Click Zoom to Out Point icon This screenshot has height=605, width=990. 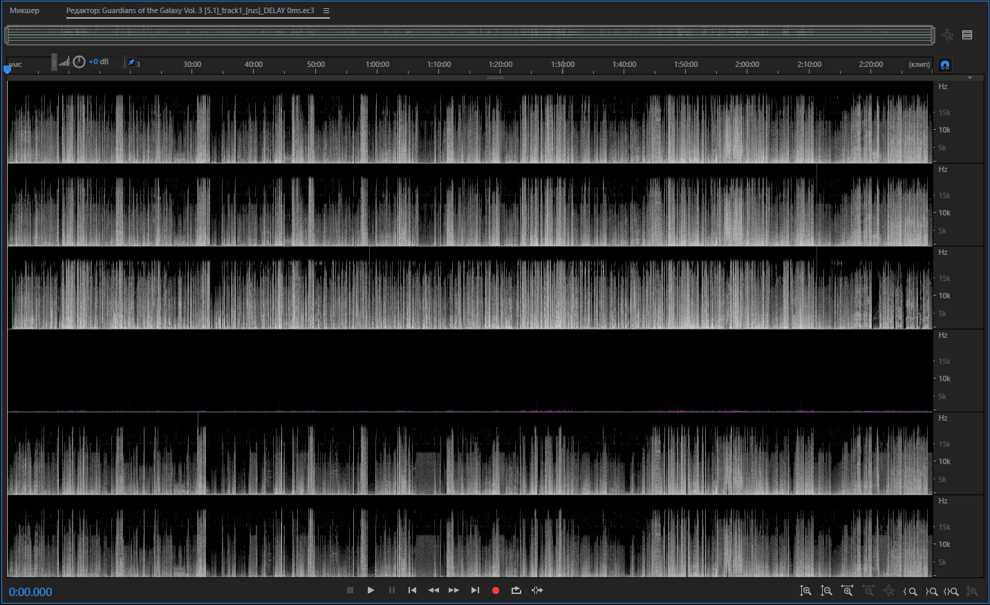[x=931, y=591]
